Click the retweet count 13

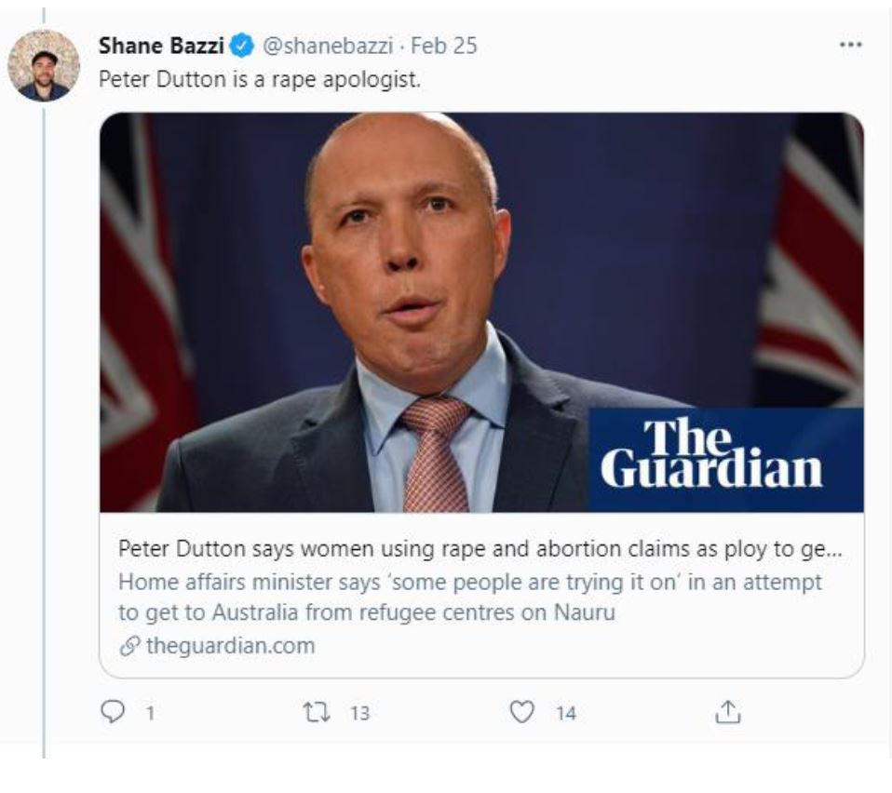click(x=359, y=713)
